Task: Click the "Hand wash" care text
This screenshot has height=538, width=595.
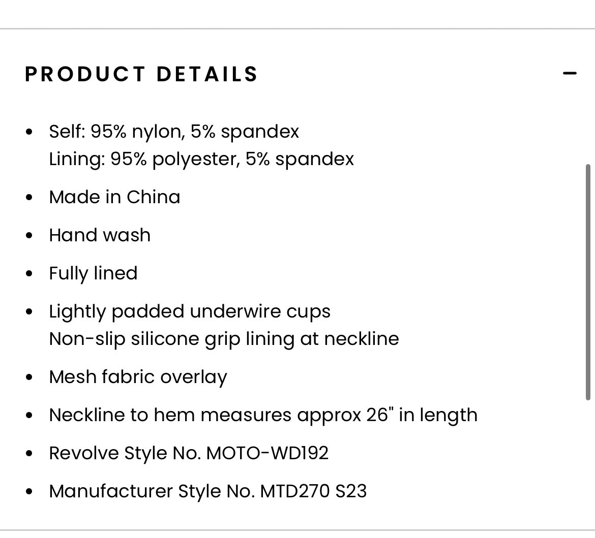Action: coord(100,235)
